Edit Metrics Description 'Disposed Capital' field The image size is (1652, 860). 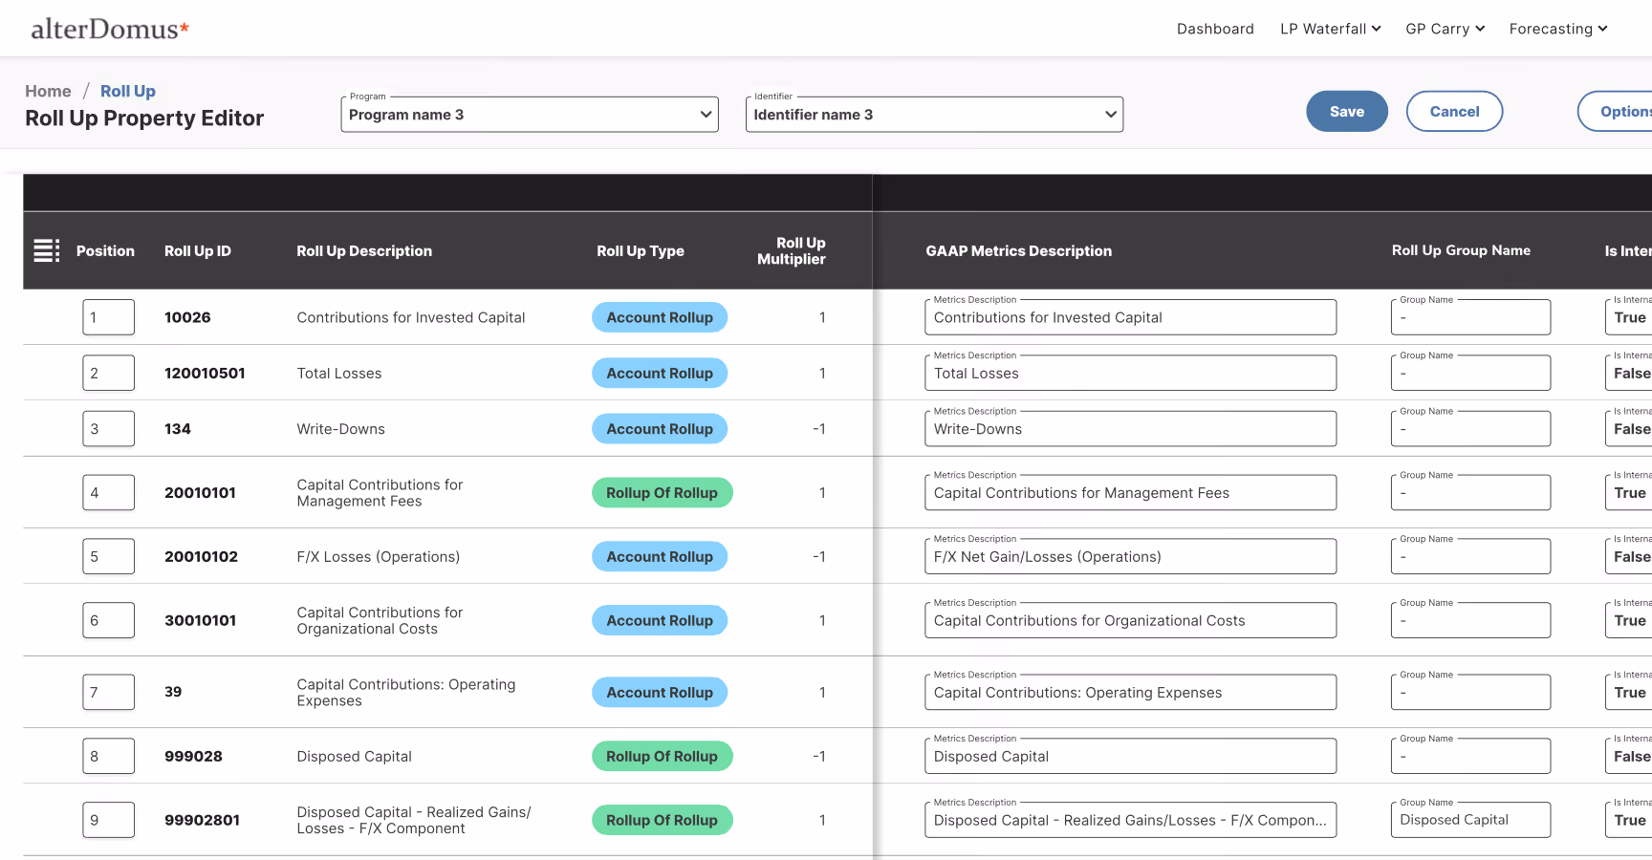[x=1130, y=756]
